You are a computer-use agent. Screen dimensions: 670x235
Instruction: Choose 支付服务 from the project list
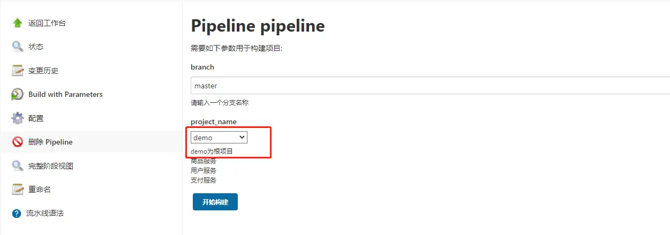tap(204, 180)
